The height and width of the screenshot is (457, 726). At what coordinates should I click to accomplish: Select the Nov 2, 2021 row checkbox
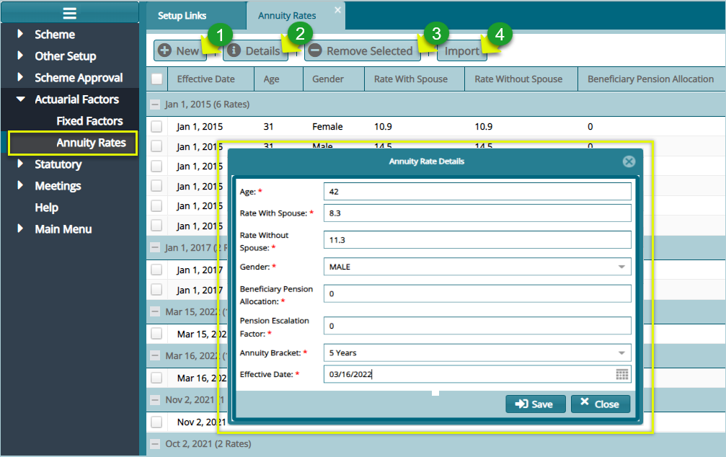[x=156, y=422]
